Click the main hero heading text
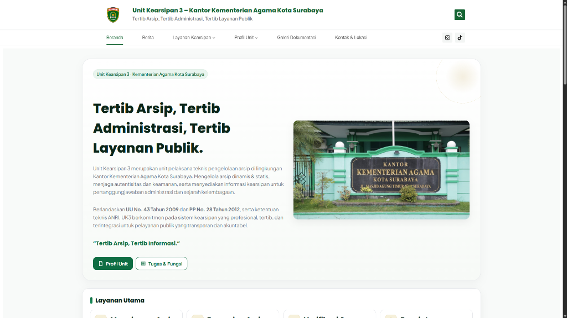Image resolution: width=567 pixels, height=318 pixels. point(162,128)
